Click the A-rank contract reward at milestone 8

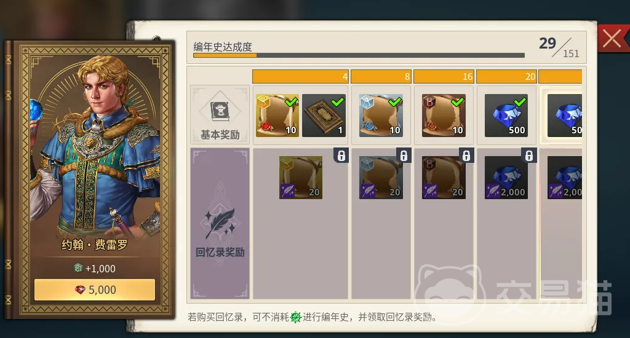381,116
